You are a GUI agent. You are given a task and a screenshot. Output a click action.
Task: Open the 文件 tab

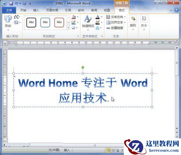(x=9, y=10)
